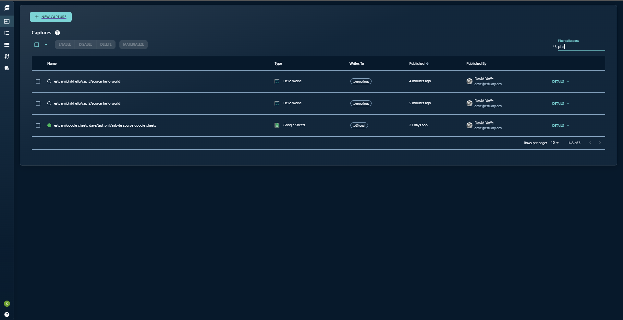623x320 pixels.
Task: Open the Rows per page dropdown
Action: click(554, 143)
